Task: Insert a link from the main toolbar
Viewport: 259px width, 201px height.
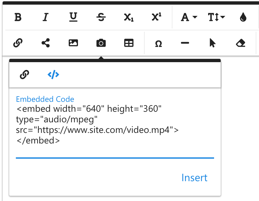Action: tap(18, 43)
